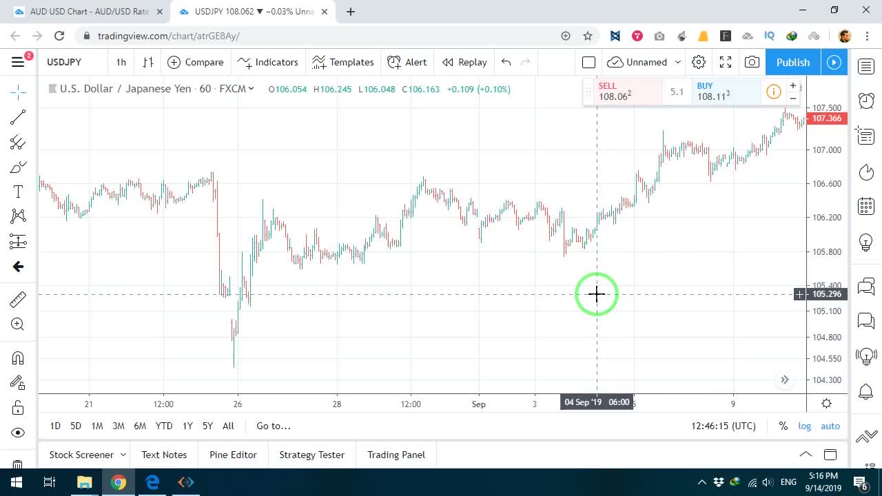
Task: Toggle auto scale on price axis
Action: coord(830,426)
